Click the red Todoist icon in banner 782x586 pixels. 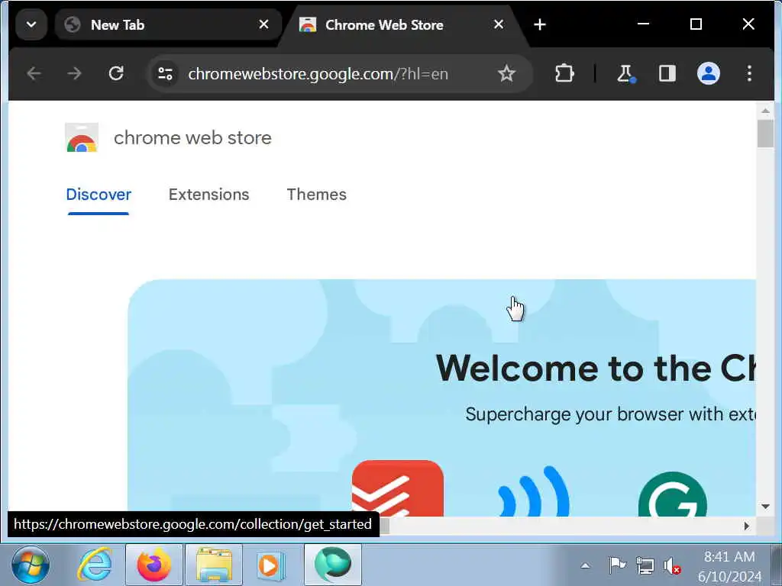tap(397, 488)
